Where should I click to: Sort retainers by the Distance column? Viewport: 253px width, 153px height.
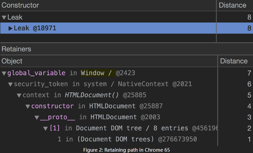click(x=234, y=61)
